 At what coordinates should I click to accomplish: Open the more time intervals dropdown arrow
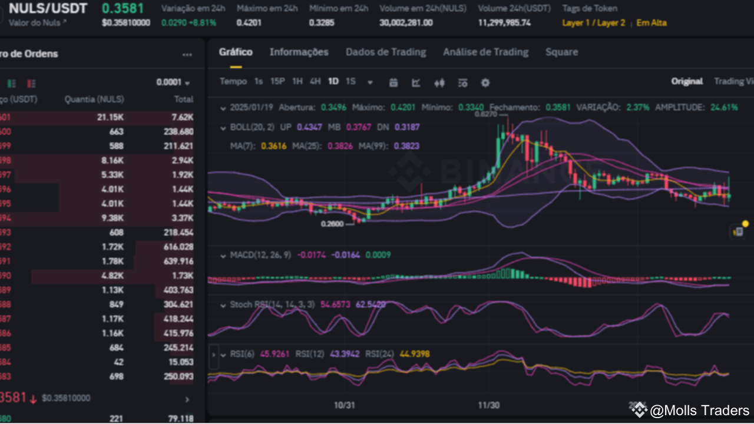[370, 82]
